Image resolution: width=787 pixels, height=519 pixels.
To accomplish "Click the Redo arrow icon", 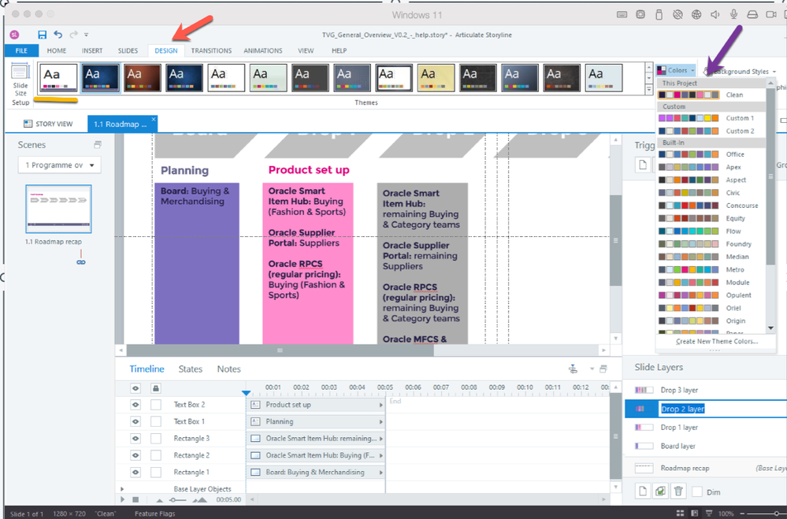I will pyautogui.click(x=74, y=35).
